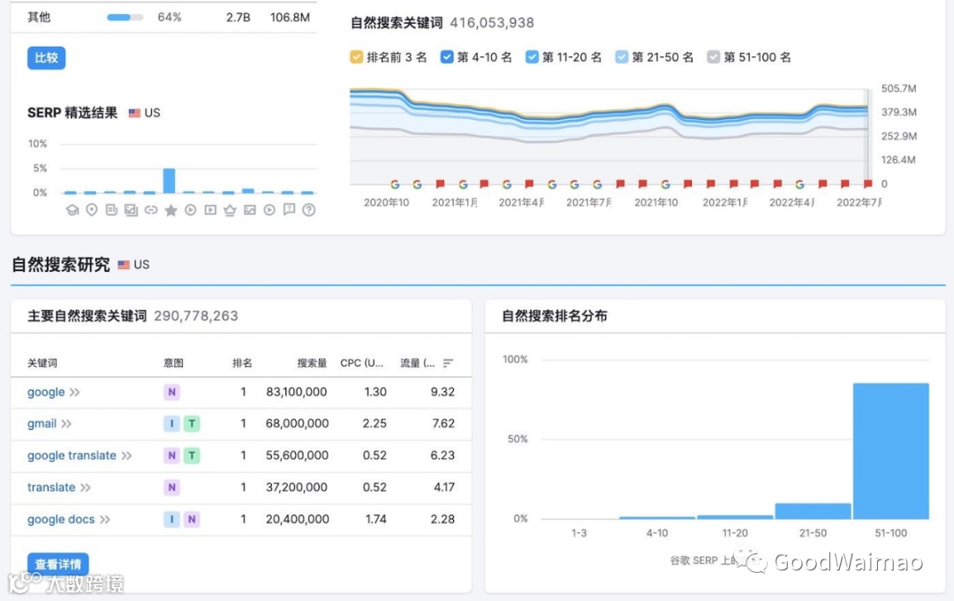Disable the 第 21-50 名 series checkbox
The image size is (954, 601).
point(621,57)
